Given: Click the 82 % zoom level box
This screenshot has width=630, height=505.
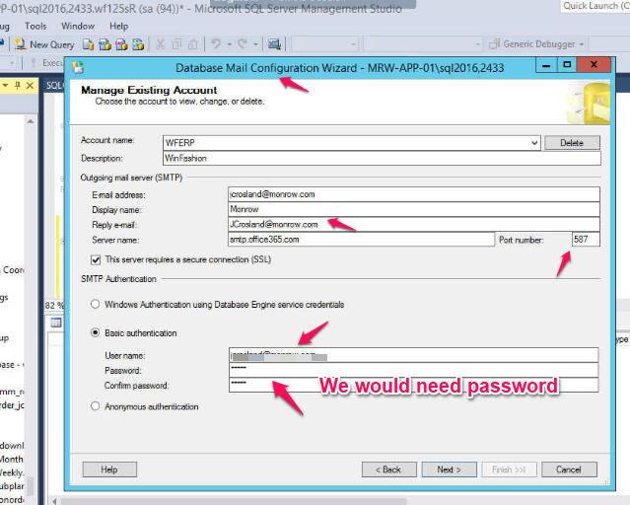Looking at the screenshot, I should tap(54, 305).
